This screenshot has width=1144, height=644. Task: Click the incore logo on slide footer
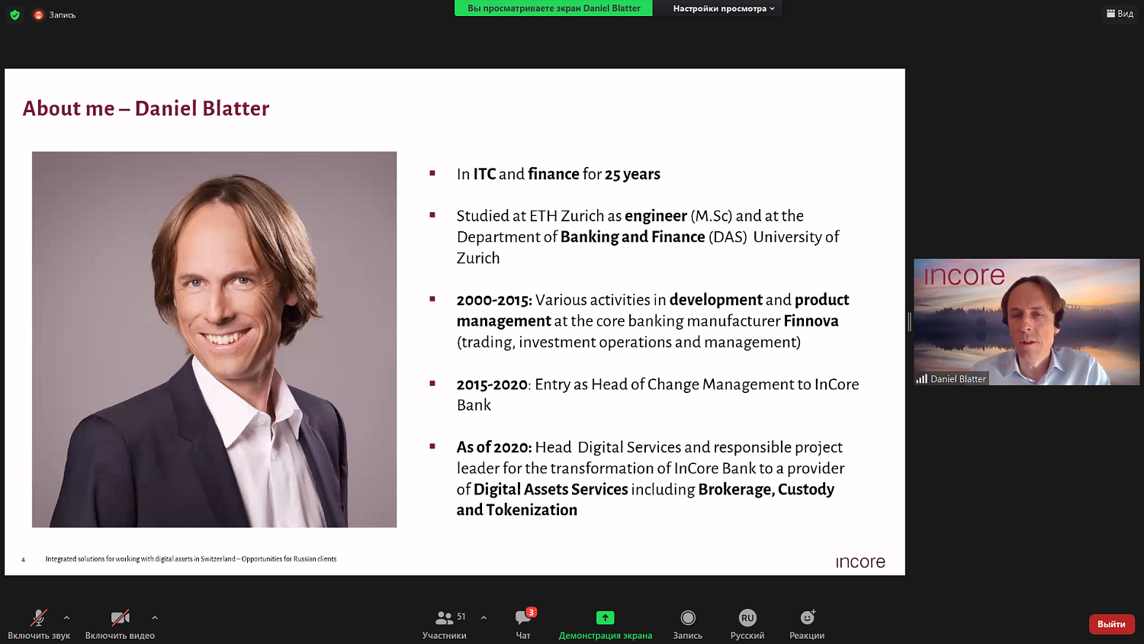pyautogui.click(x=860, y=562)
